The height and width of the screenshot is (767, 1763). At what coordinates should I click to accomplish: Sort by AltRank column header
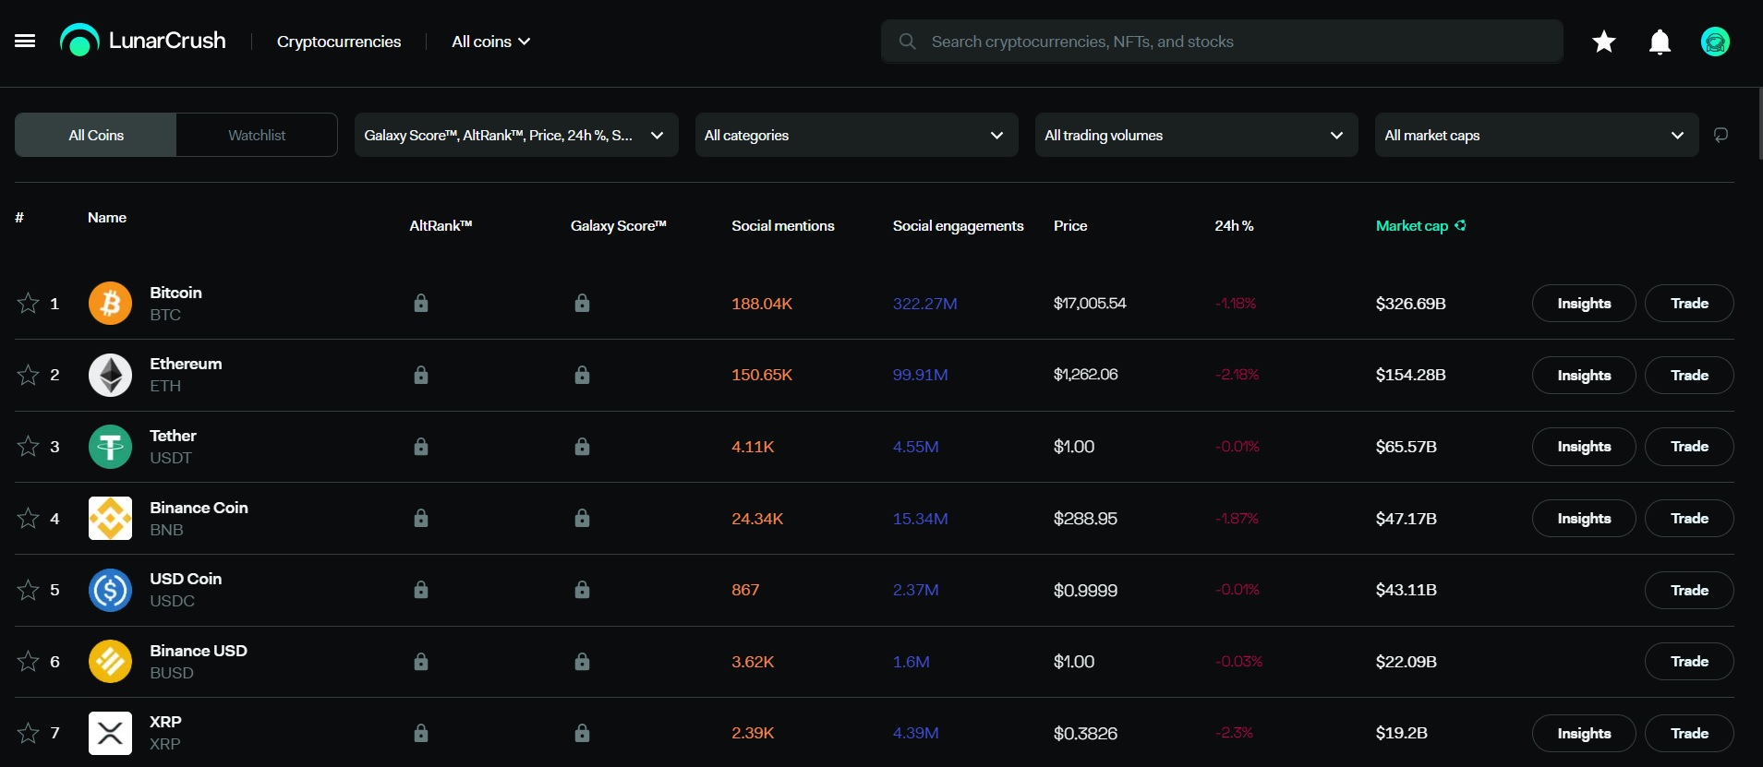coord(441,225)
